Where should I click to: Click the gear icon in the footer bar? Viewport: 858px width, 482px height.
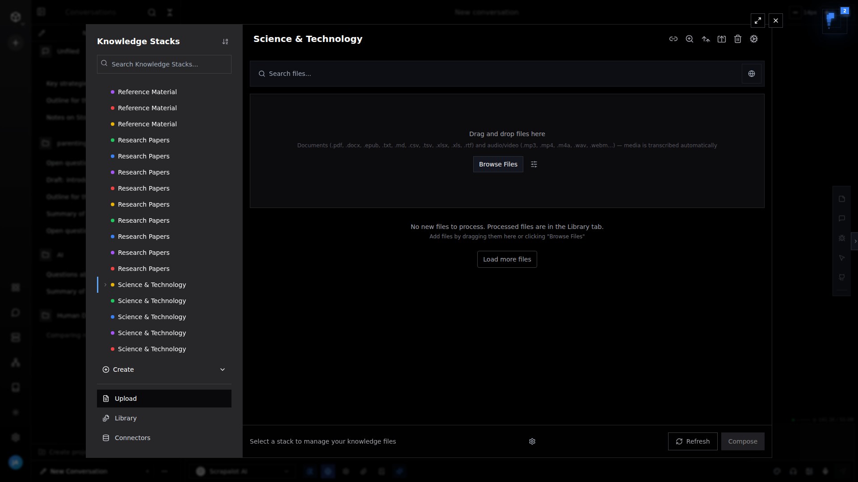[x=532, y=441]
